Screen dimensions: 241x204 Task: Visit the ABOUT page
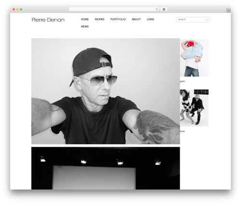point(136,19)
